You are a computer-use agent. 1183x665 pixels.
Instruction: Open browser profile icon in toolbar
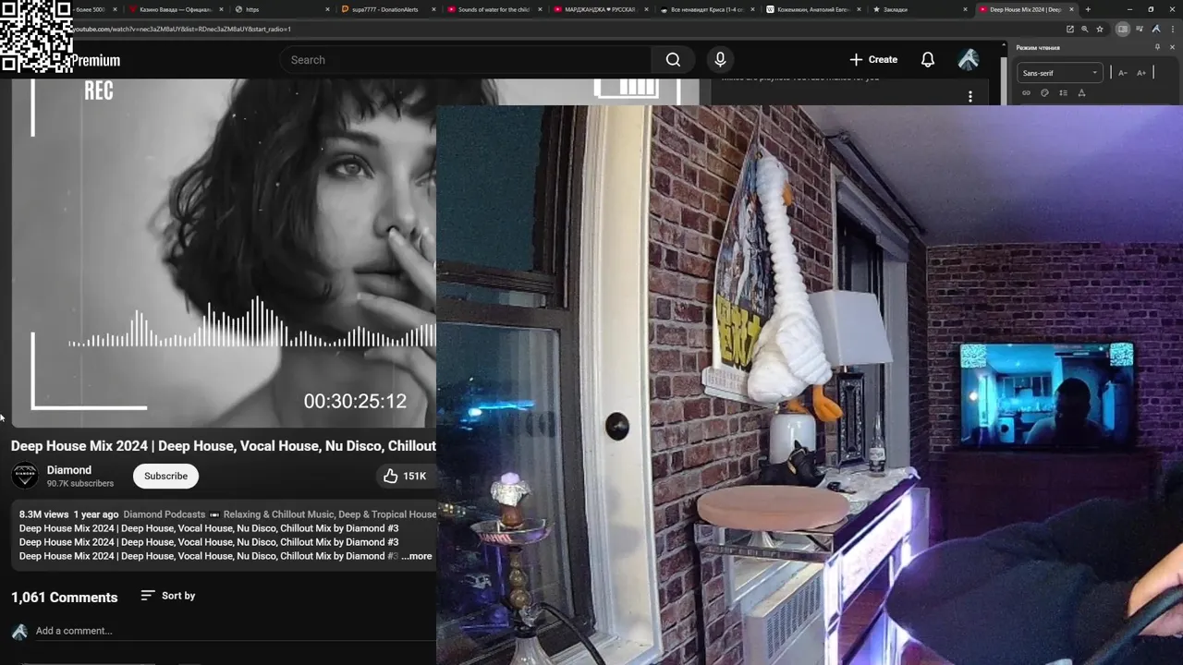(x=1156, y=29)
